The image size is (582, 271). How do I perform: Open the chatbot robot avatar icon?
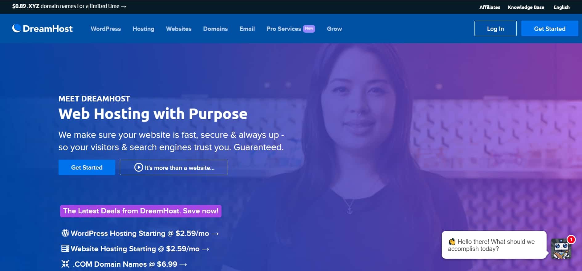(561, 249)
